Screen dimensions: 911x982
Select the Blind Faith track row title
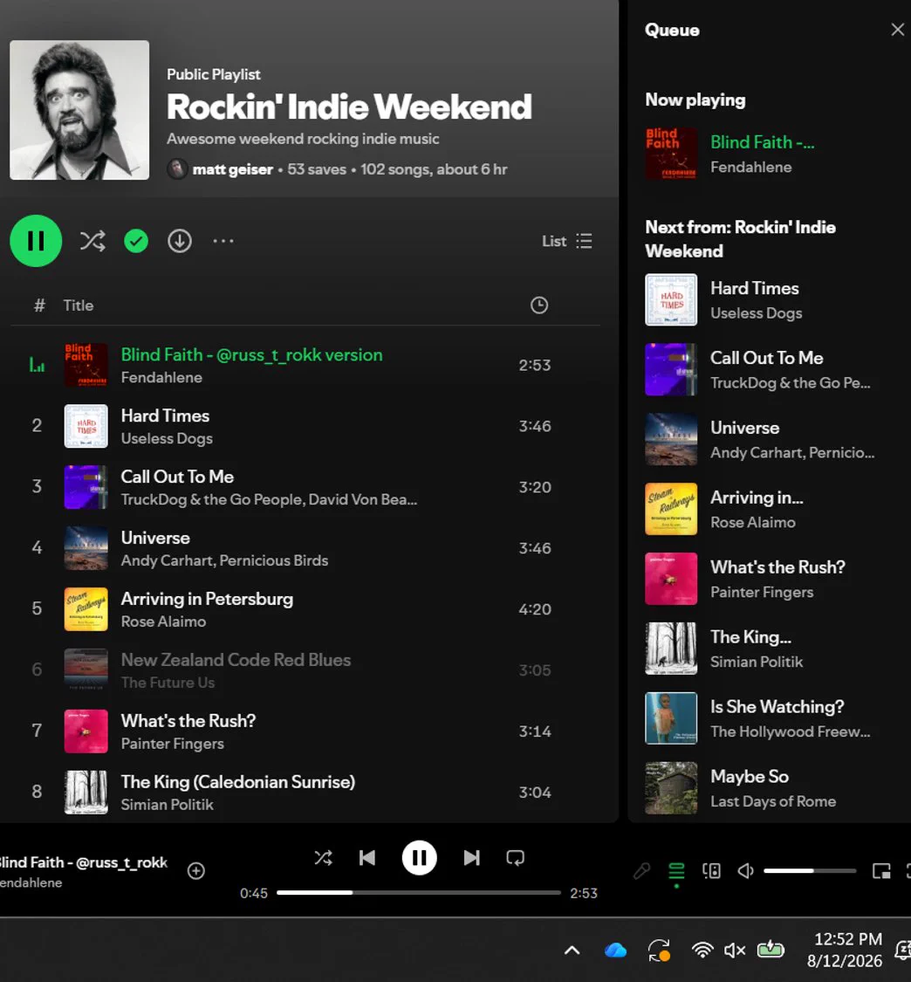pyautogui.click(x=251, y=354)
